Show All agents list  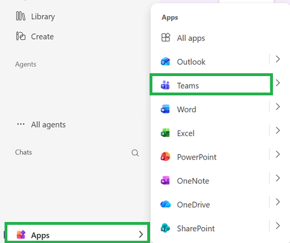coord(41,124)
